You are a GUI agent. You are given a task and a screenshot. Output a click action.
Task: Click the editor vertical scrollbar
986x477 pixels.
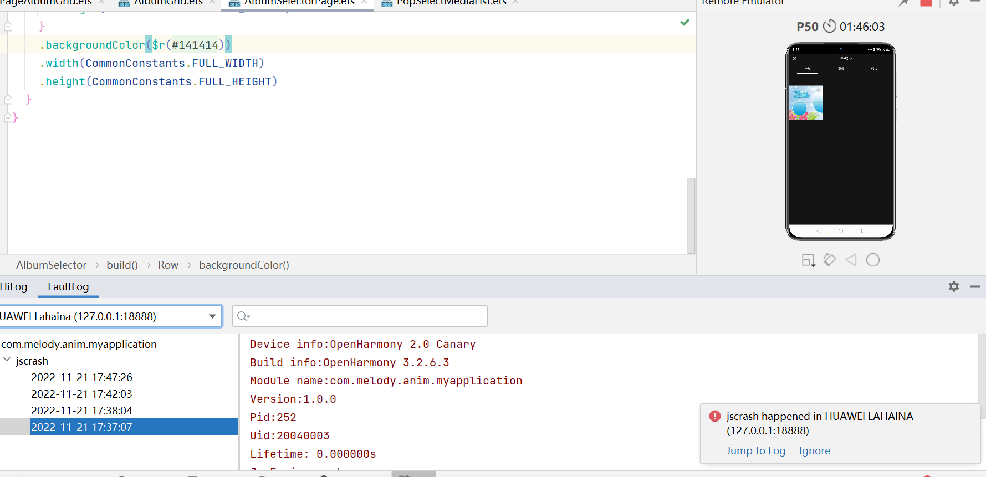tap(691, 215)
